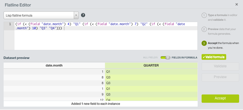Select the date.month column header

[54, 65]
